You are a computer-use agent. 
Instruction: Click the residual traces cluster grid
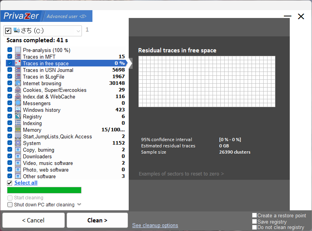point(207,81)
